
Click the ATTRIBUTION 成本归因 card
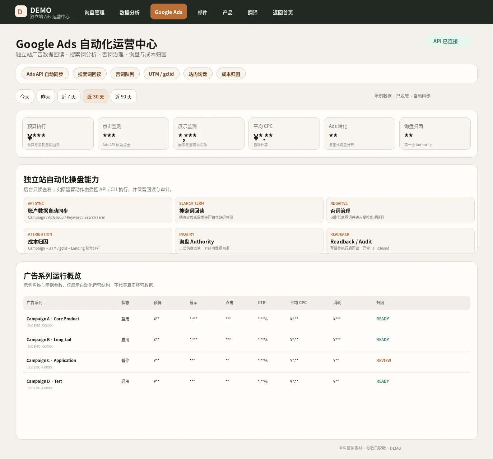point(98,241)
